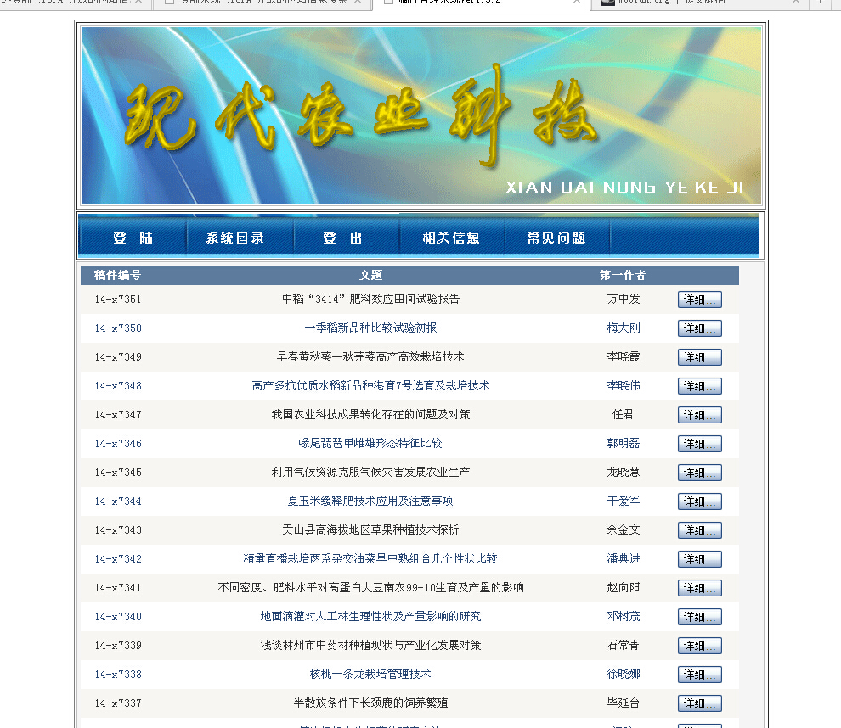Click the 登出 navigation item

coord(342,238)
